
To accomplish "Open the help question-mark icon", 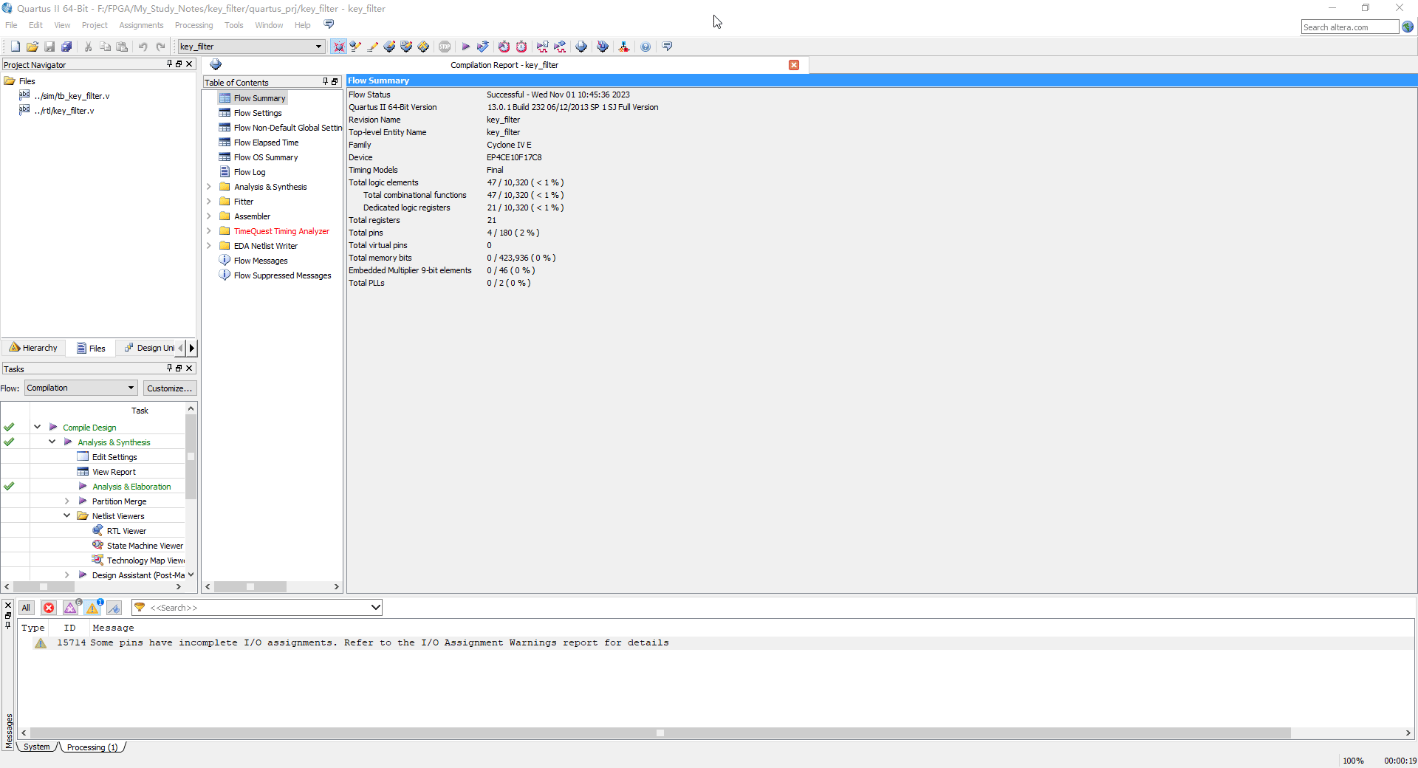I will [645, 47].
